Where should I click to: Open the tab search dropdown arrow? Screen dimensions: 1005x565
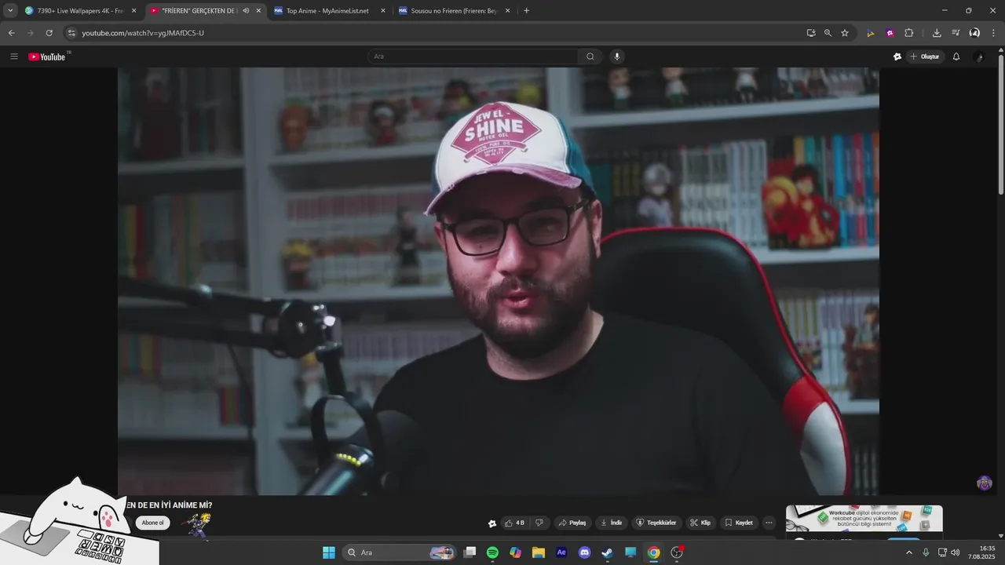coord(10,11)
